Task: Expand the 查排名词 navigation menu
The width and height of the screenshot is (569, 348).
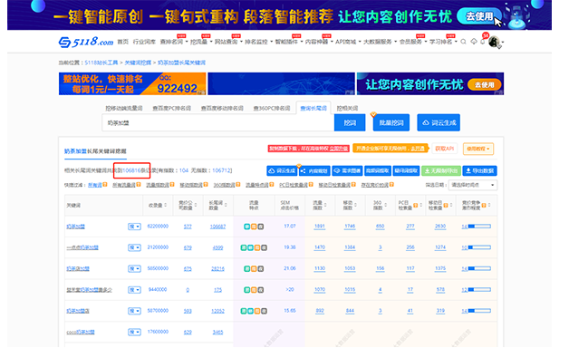Action: click(x=174, y=42)
